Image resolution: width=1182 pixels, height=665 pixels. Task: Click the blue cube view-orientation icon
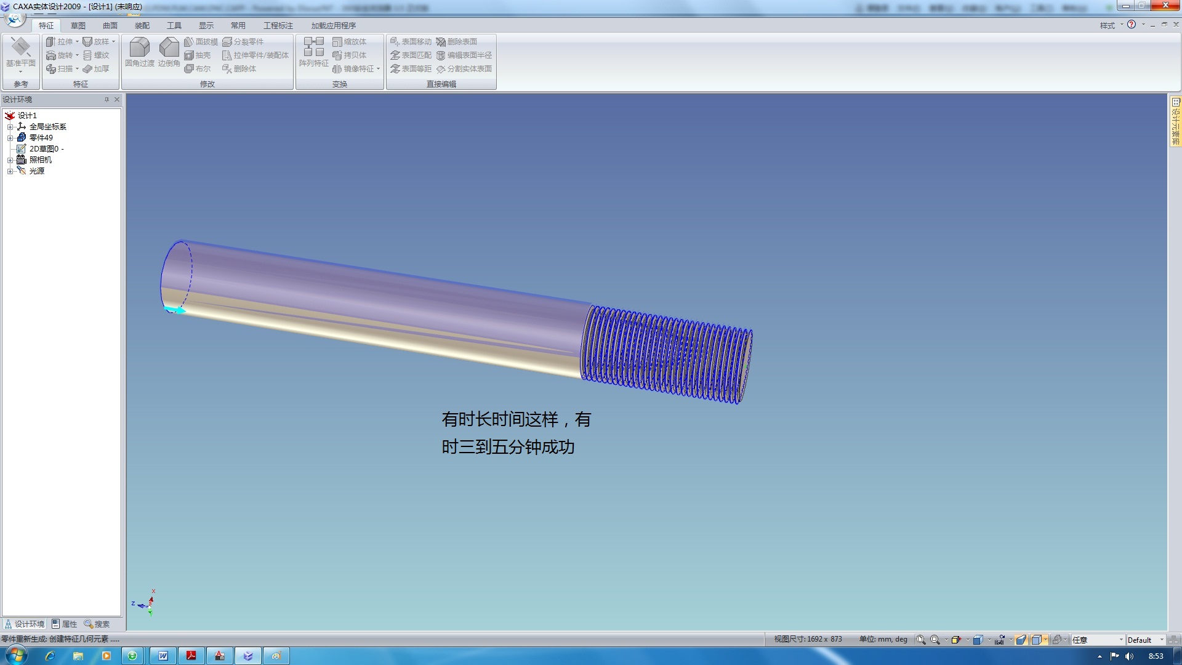[978, 640]
